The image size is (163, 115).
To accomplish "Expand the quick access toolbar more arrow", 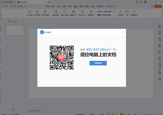I will (33, 6).
